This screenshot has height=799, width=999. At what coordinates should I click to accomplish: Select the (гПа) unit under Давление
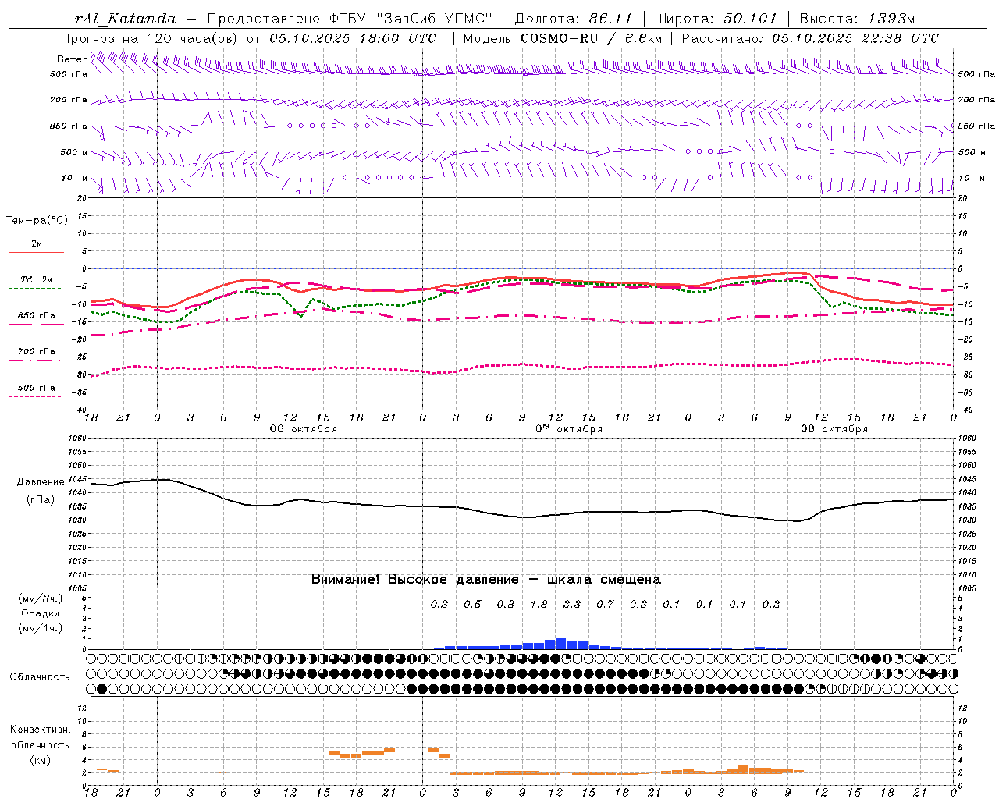pos(41,499)
